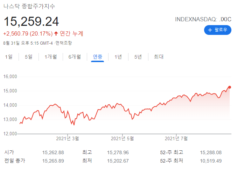
Task: Select the 1일 time range tab
Action: coord(9,57)
